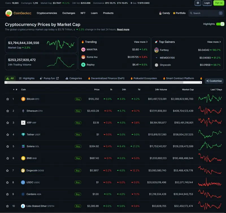Click the Koma Inu trending icon

coord(83,57)
